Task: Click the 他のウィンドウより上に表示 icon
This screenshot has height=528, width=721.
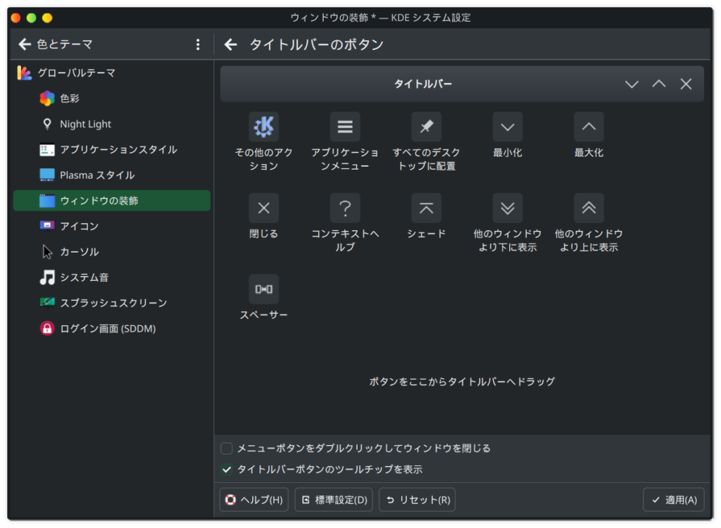Action: click(589, 208)
